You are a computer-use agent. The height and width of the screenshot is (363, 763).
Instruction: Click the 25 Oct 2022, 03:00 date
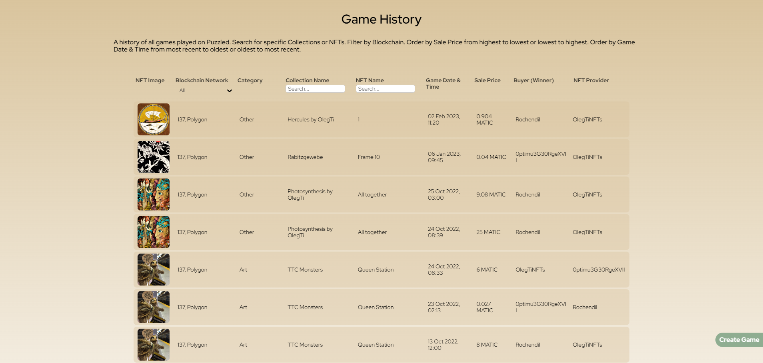[x=444, y=194]
